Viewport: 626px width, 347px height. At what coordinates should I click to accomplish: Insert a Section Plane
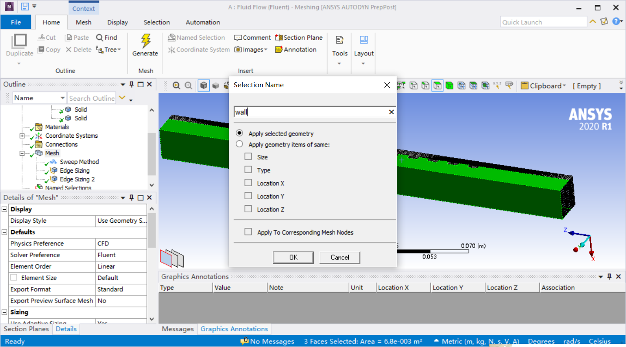pos(299,37)
